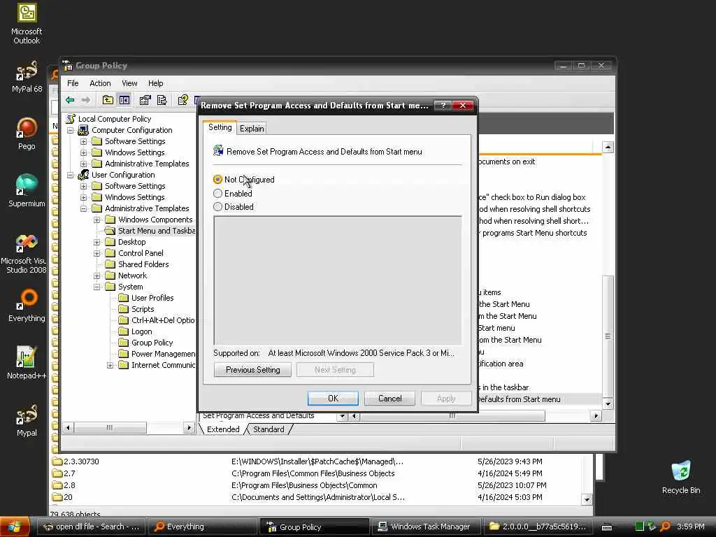Click the User Configuration icon in tree
Viewport: 716px width, 537px height.
pos(83,175)
